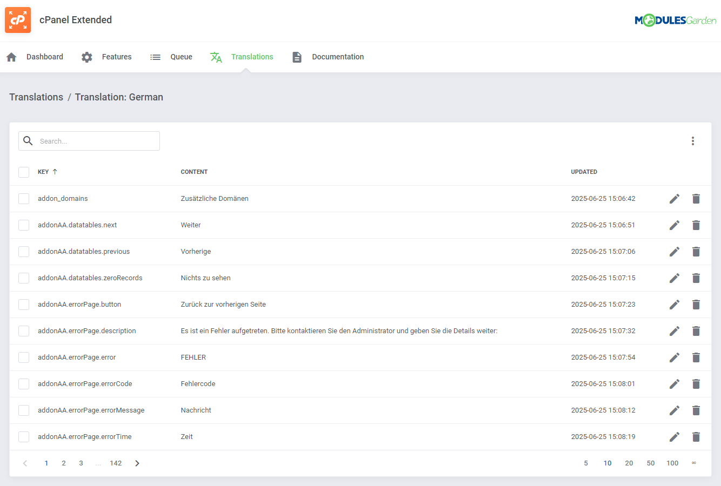This screenshot has height=486, width=721.
Task: Click the Translations breadcrumb link
Action: pos(36,97)
